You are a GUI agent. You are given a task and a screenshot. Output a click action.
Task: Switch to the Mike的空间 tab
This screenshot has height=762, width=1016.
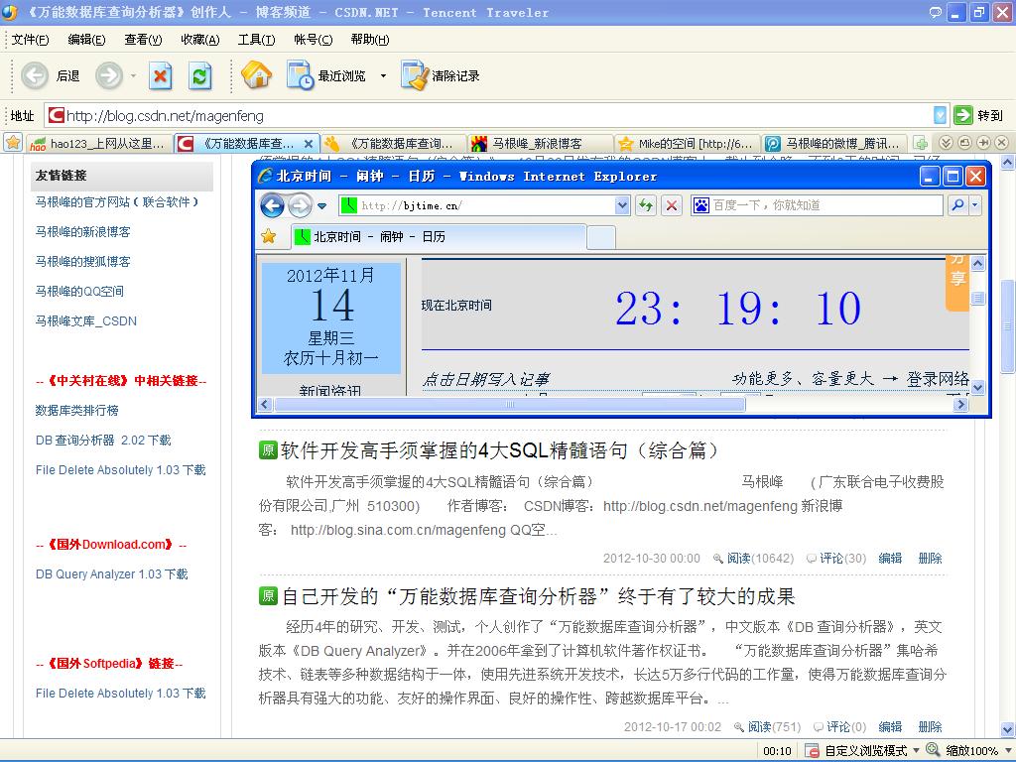688,143
